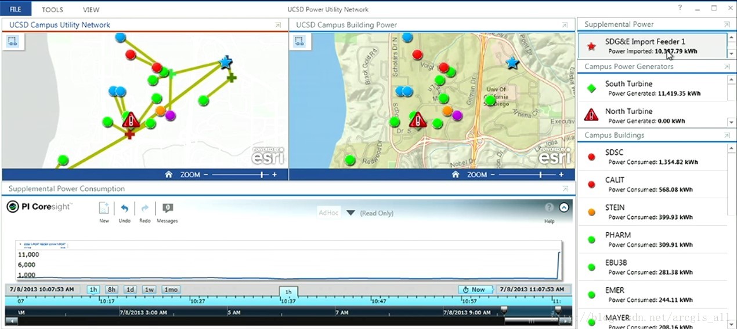Image resolution: width=737 pixels, height=329 pixels.
Task: Click 1h marker on timeline bar
Action: 288,292
